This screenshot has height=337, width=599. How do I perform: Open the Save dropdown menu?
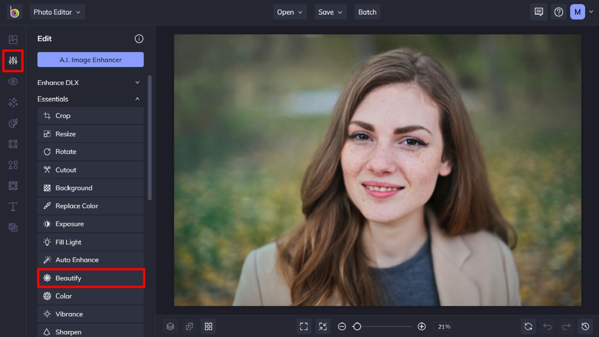click(330, 12)
